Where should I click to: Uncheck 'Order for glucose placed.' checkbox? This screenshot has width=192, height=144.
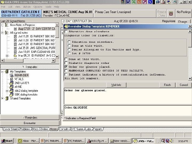66,67
